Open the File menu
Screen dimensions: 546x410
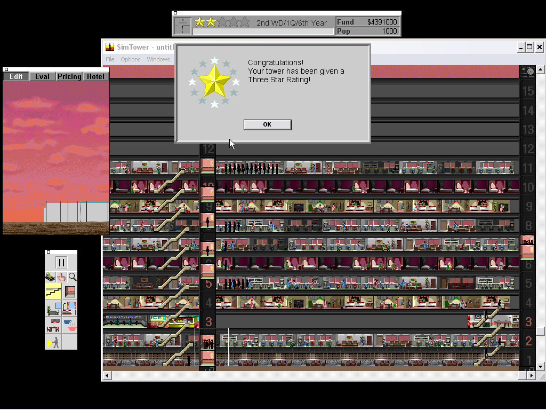point(110,59)
